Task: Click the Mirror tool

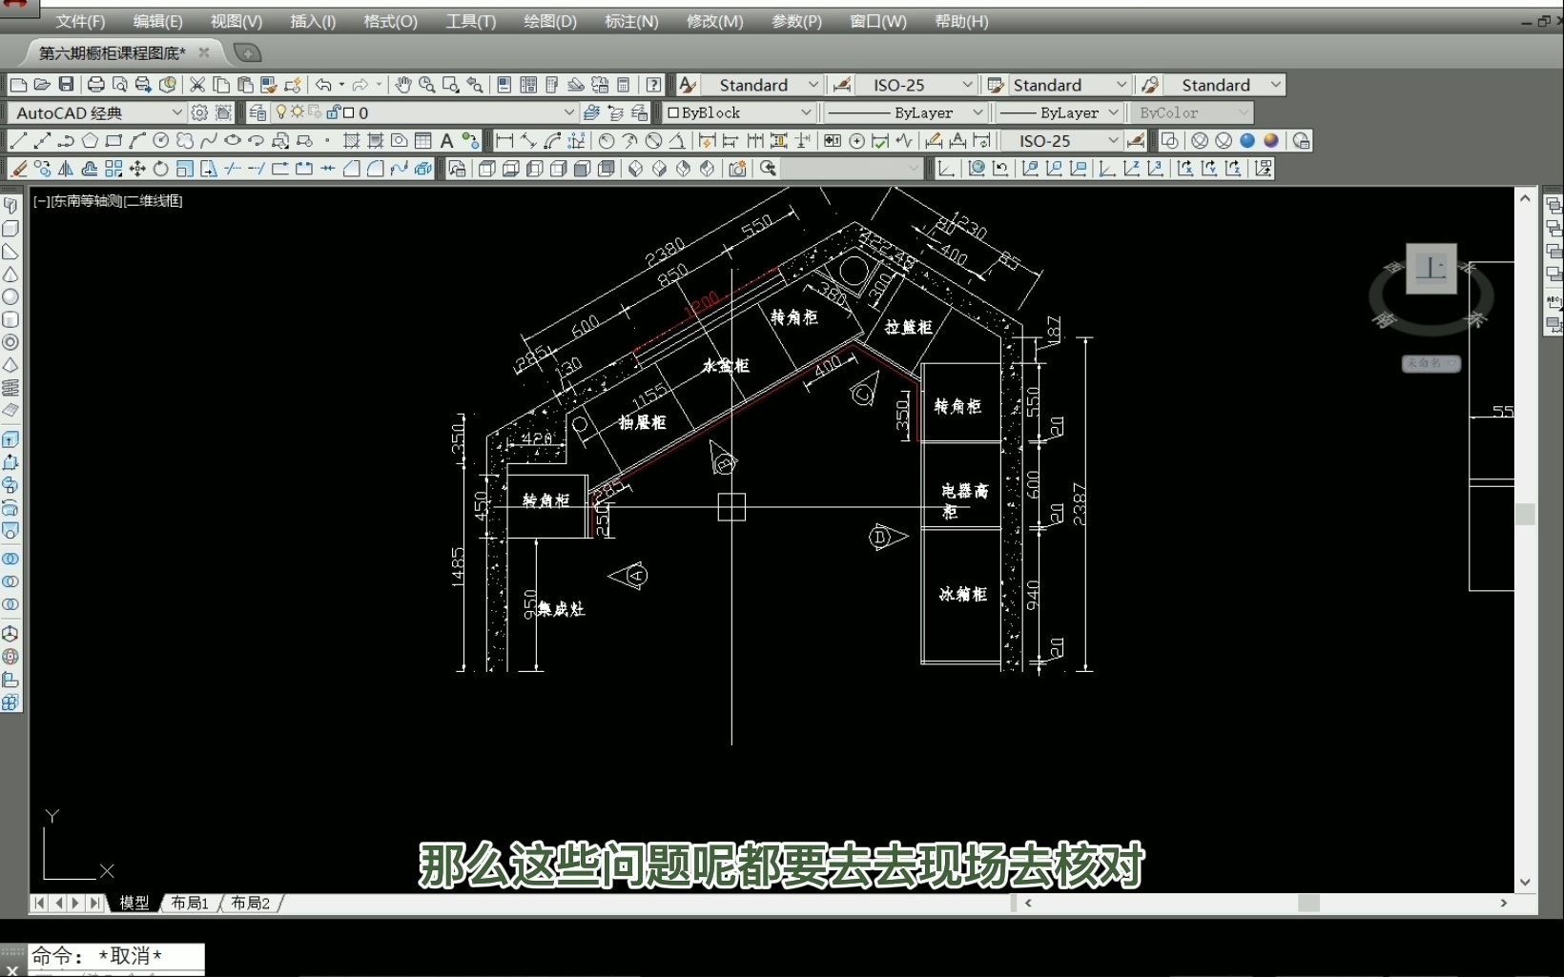Action: pyautogui.click(x=66, y=169)
